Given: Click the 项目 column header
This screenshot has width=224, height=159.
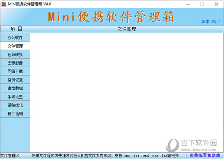Looking at the screenshot, I should tap(15, 29).
